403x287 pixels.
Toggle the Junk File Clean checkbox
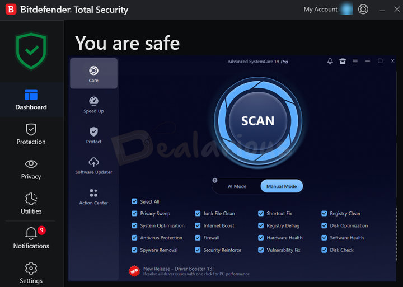198,214
